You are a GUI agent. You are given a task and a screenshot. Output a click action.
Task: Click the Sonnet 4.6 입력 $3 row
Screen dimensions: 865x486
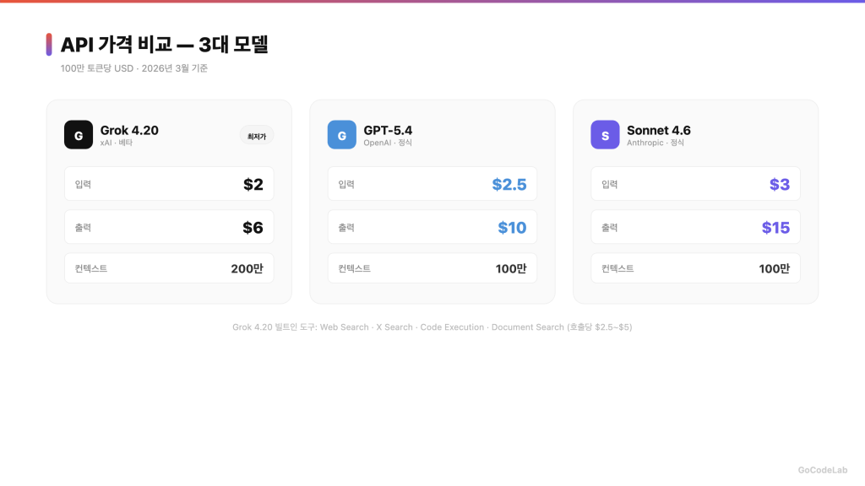[695, 184]
